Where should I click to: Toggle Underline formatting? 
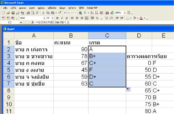[x=67, y=18]
